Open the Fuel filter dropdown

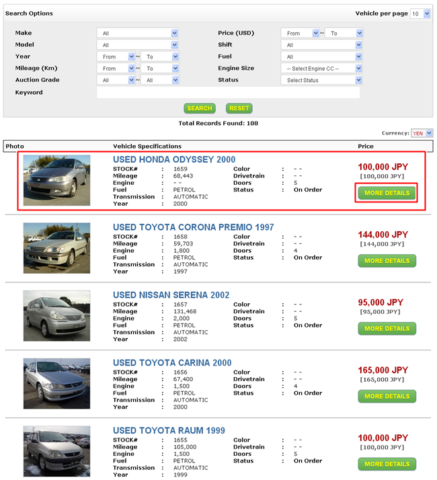coord(321,56)
